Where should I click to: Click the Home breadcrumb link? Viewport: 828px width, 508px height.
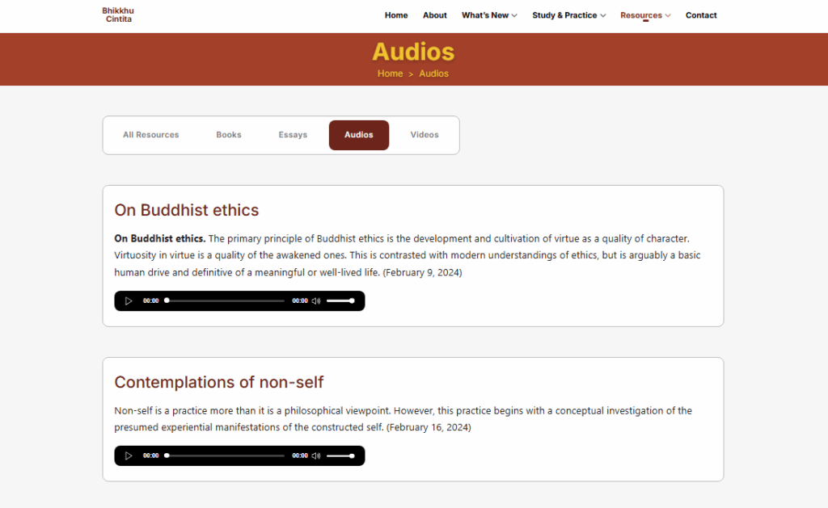pyautogui.click(x=390, y=73)
